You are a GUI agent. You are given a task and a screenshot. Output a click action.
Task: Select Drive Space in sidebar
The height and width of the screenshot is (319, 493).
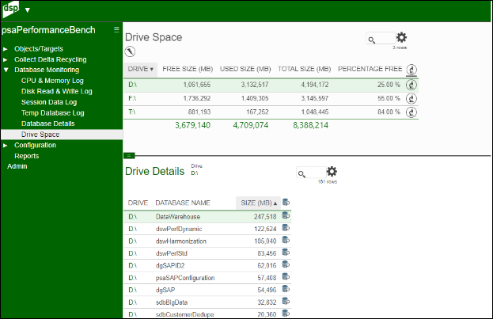tap(62, 135)
